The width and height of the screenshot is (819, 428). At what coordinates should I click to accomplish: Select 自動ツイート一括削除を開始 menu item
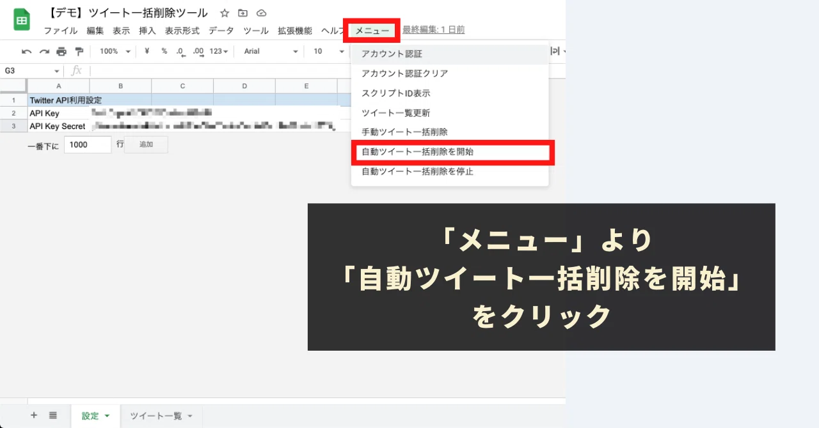(x=450, y=152)
